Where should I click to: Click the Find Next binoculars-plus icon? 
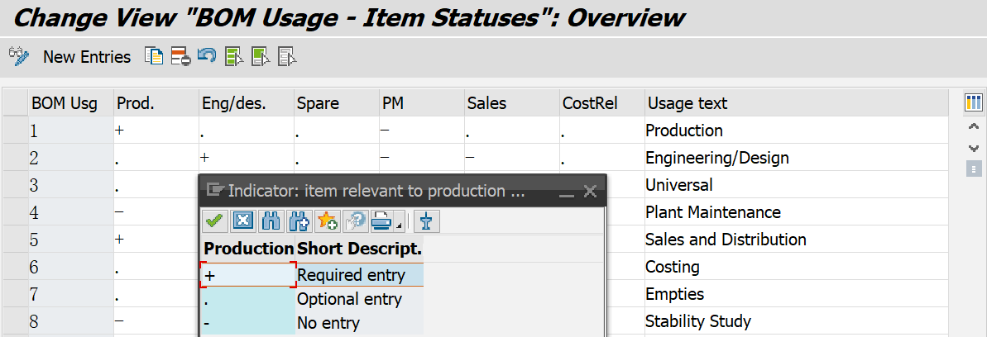click(299, 221)
